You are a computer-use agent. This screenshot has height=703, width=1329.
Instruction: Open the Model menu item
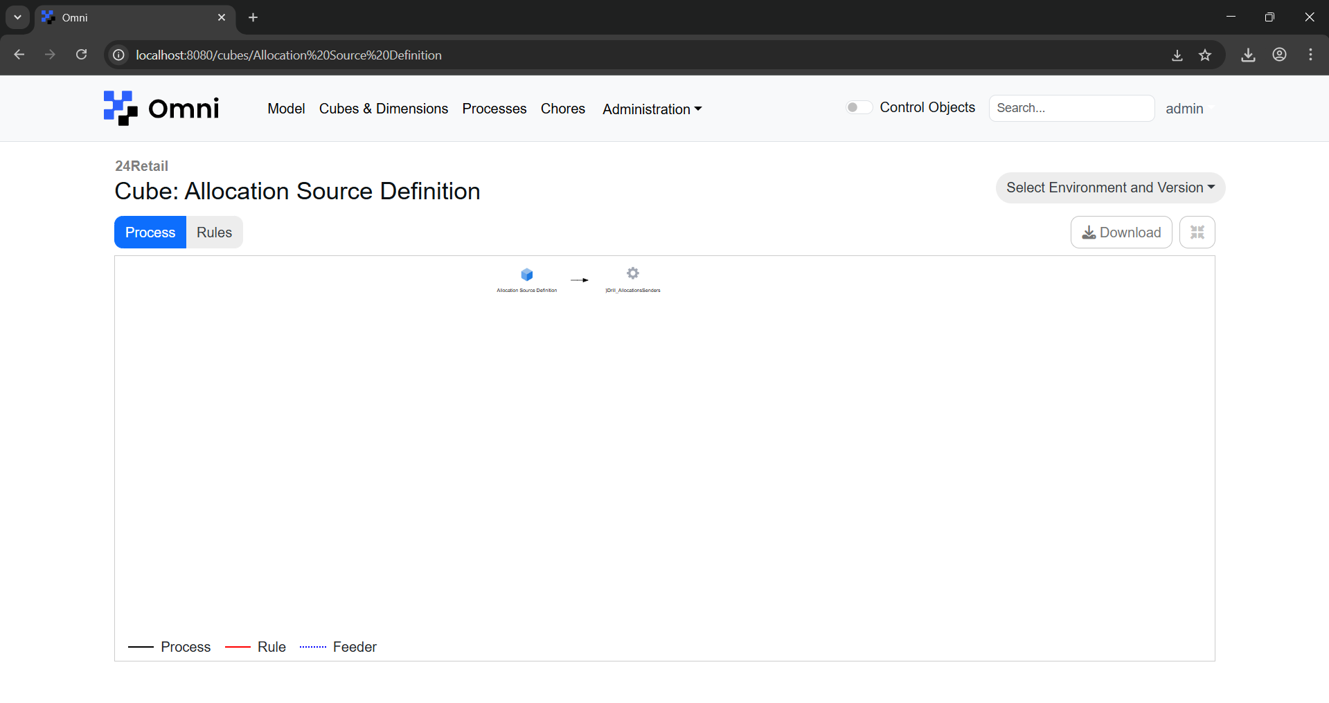pyautogui.click(x=286, y=109)
